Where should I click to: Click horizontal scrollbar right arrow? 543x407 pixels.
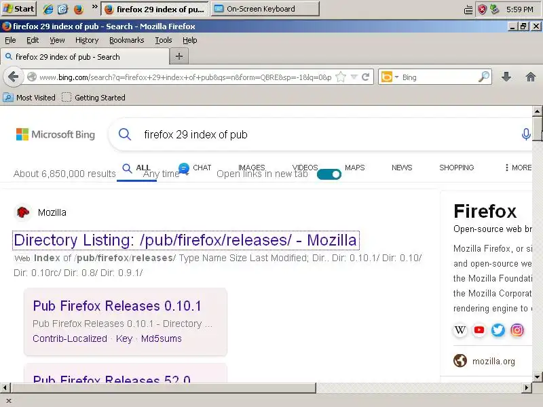click(x=527, y=387)
